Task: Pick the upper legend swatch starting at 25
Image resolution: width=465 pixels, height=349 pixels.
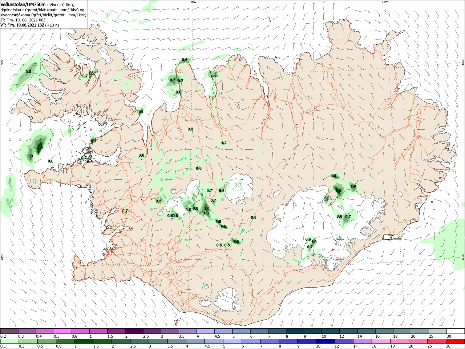Action: (x=438, y=331)
